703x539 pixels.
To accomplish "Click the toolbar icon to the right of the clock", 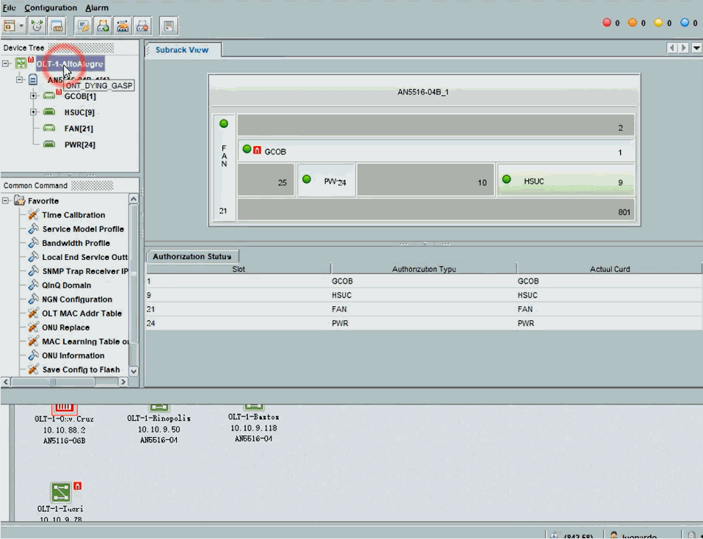I will pos(57,26).
